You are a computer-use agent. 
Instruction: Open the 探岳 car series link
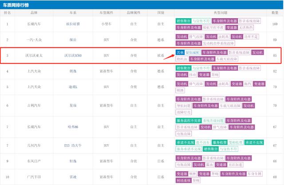[x=73, y=39]
